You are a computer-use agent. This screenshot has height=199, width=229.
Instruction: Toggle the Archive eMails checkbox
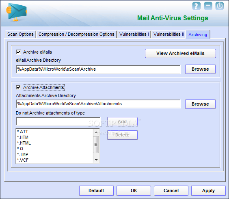click(x=18, y=52)
